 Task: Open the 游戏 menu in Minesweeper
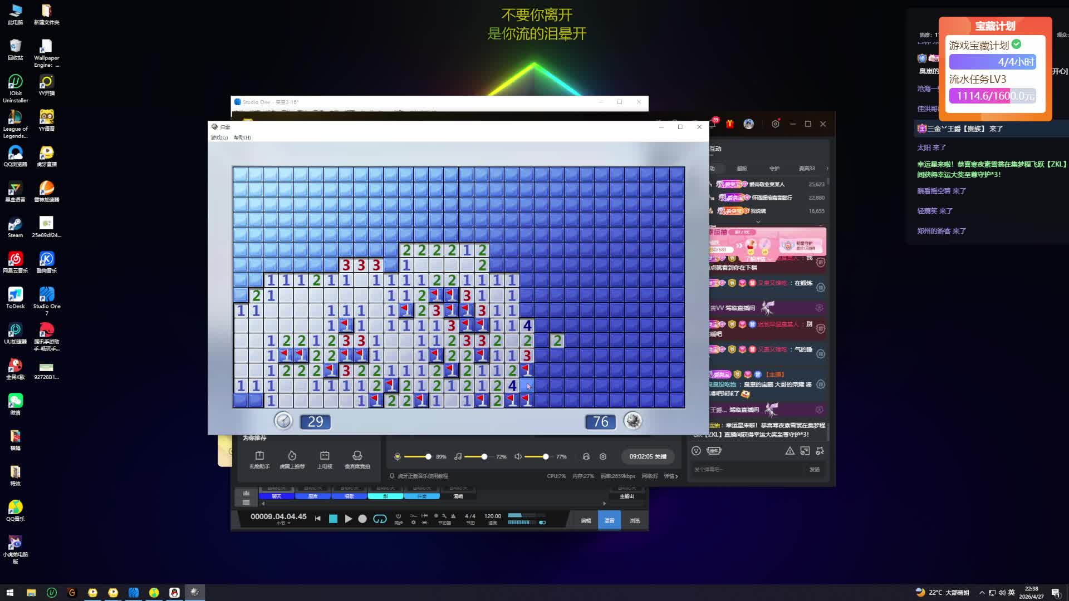[219, 137]
